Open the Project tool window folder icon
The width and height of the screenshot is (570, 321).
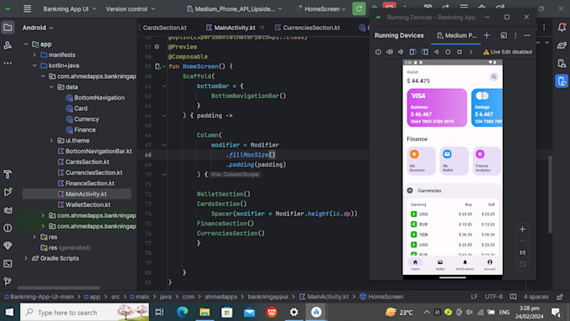(8, 28)
